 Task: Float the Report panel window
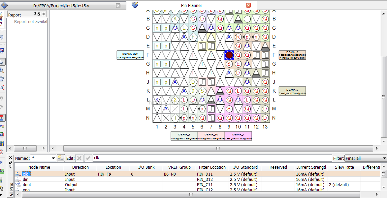coord(39,14)
